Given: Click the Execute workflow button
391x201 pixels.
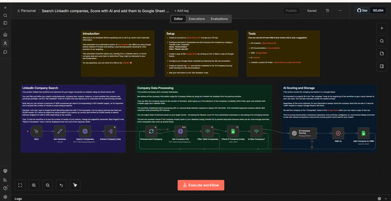Looking at the screenshot, I should [x=201, y=185].
